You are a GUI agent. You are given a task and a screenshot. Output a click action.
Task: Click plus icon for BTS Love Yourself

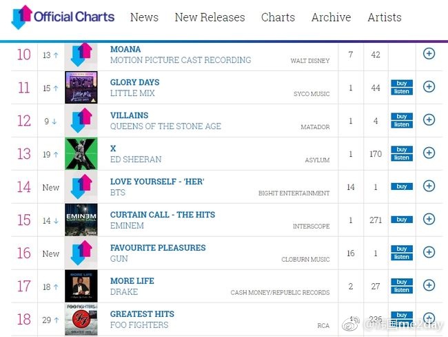429,186
